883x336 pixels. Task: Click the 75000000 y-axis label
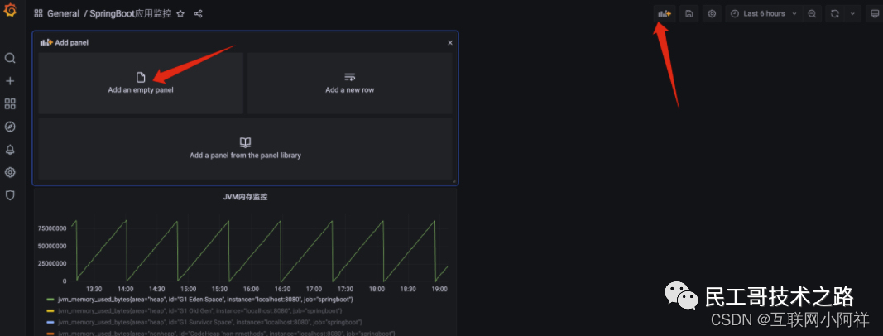click(52, 228)
